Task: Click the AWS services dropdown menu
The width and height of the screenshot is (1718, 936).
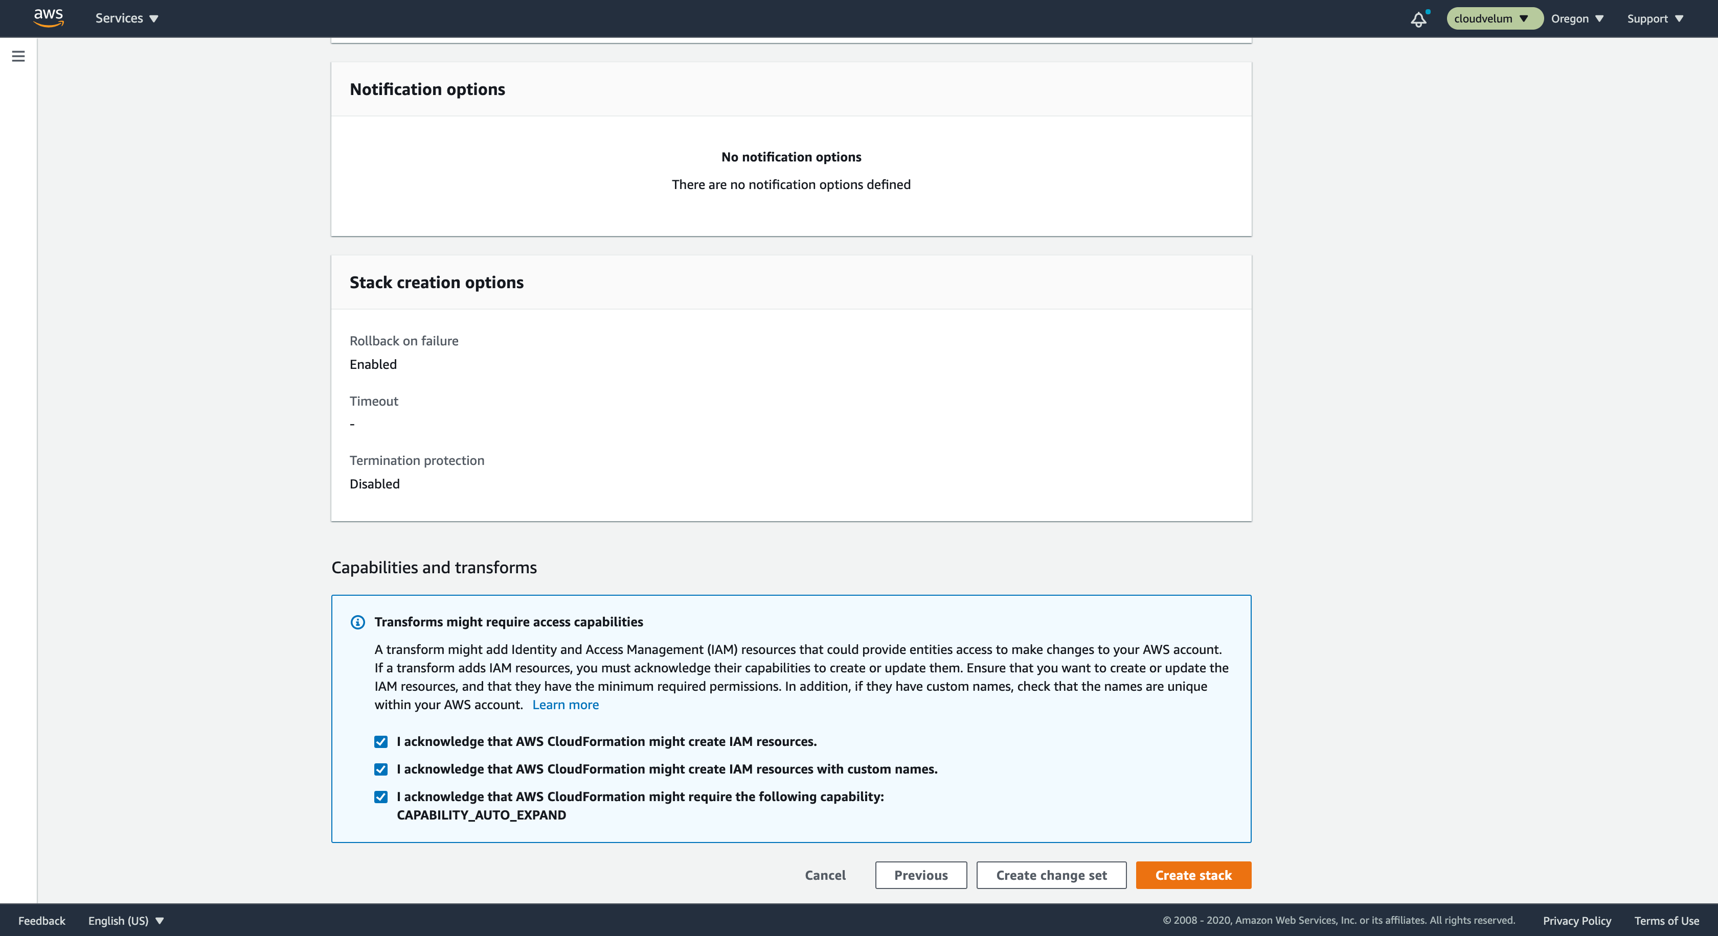Action: pos(127,18)
